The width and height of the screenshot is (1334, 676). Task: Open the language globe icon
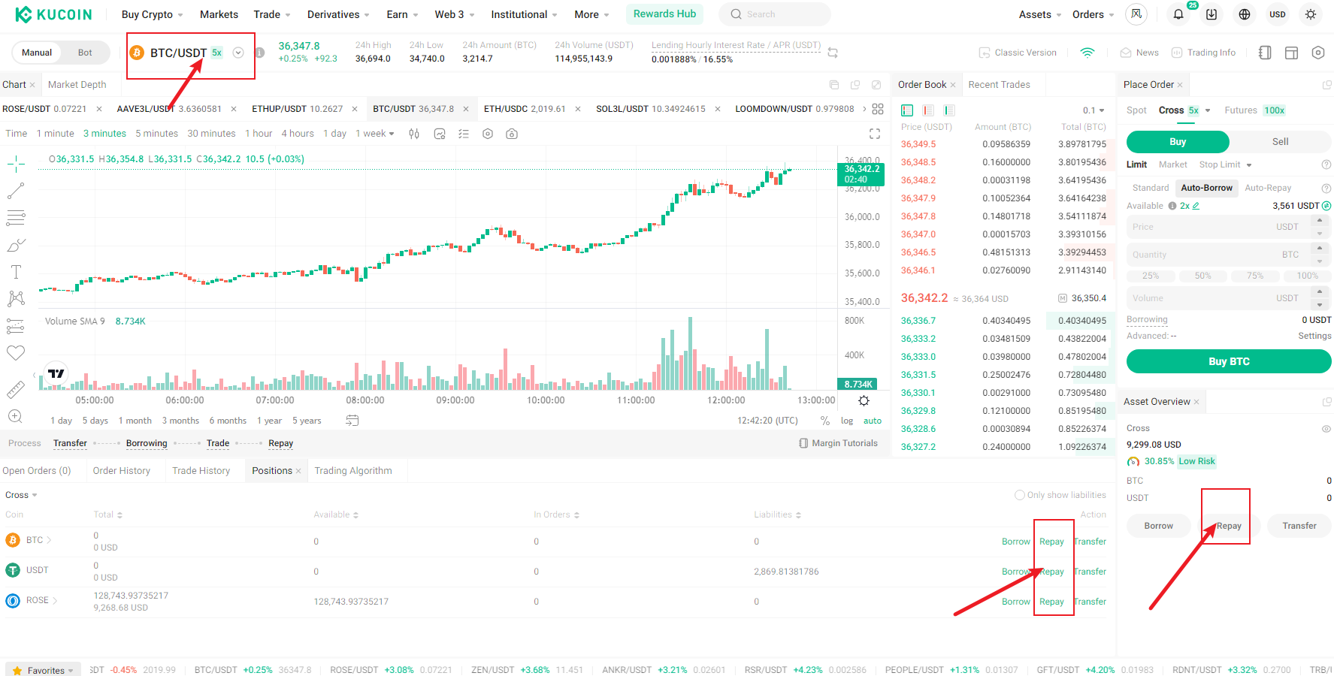(1245, 14)
